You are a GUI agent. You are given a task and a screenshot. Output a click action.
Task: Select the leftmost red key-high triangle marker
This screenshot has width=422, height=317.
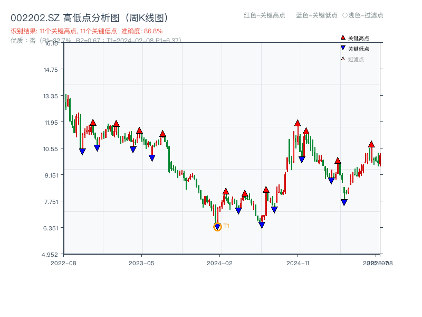tap(93, 123)
